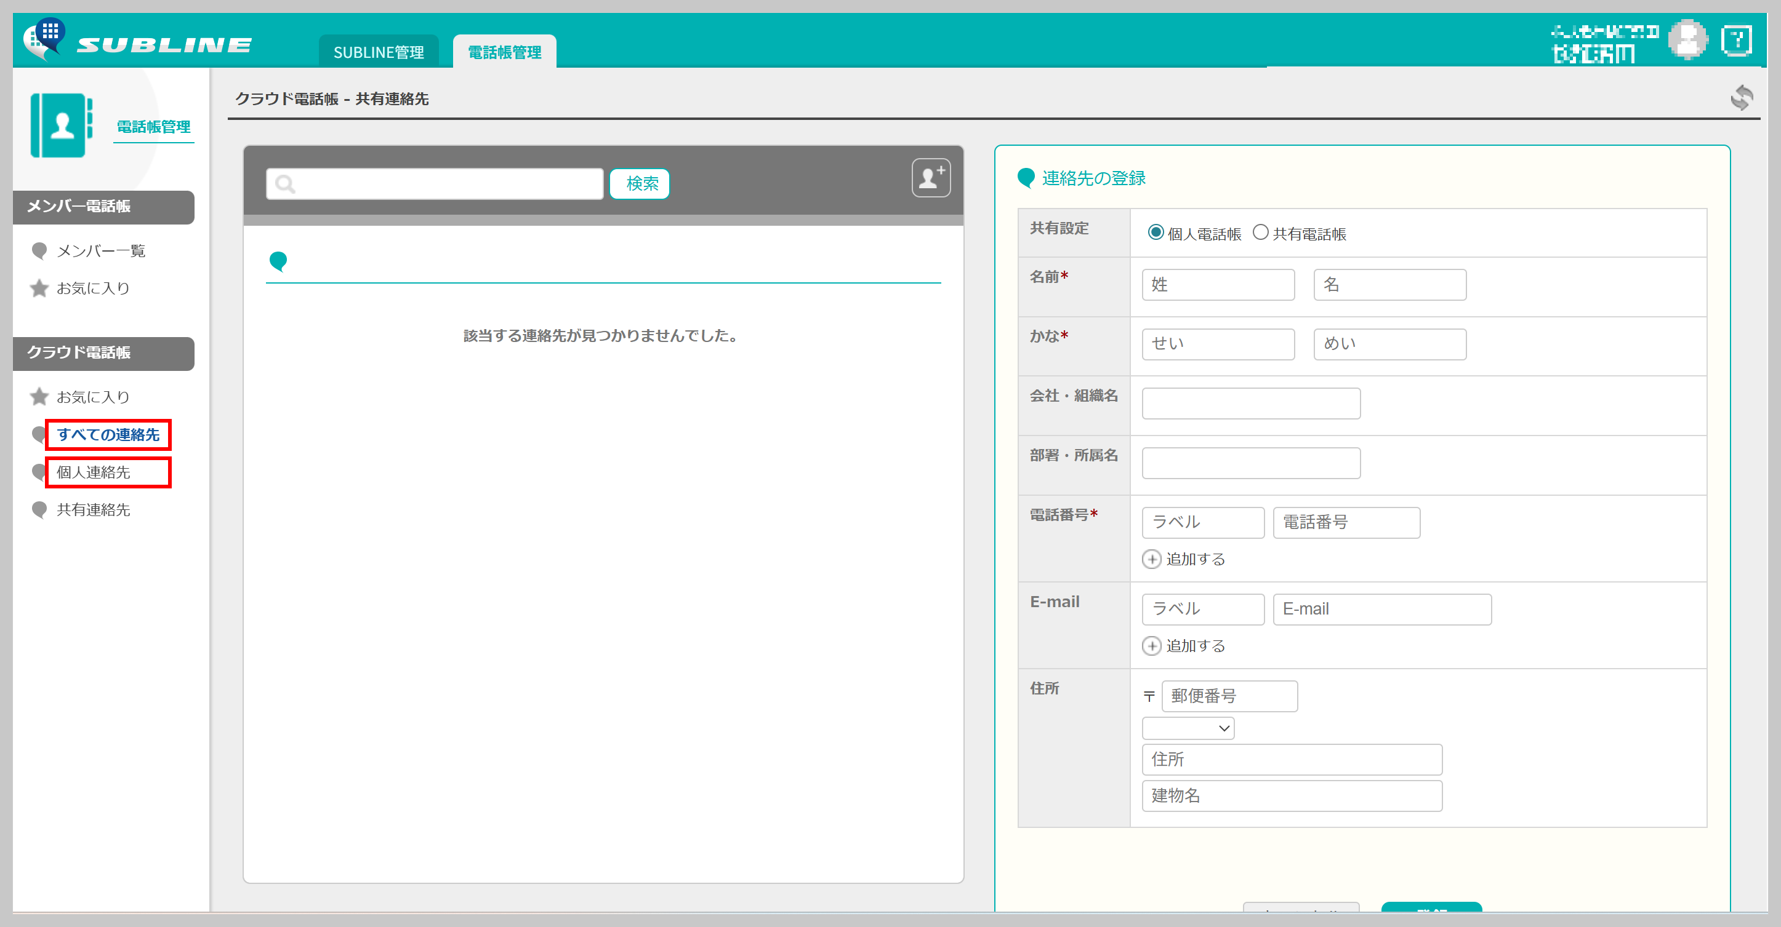Select the 個人電話帳 radio button
The image size is (1781, 927).
[x=1156, y=233]
